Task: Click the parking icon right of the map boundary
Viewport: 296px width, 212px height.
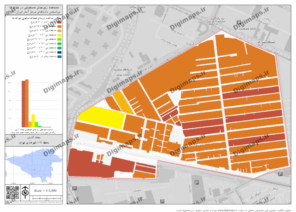Action: pos(280,174)
